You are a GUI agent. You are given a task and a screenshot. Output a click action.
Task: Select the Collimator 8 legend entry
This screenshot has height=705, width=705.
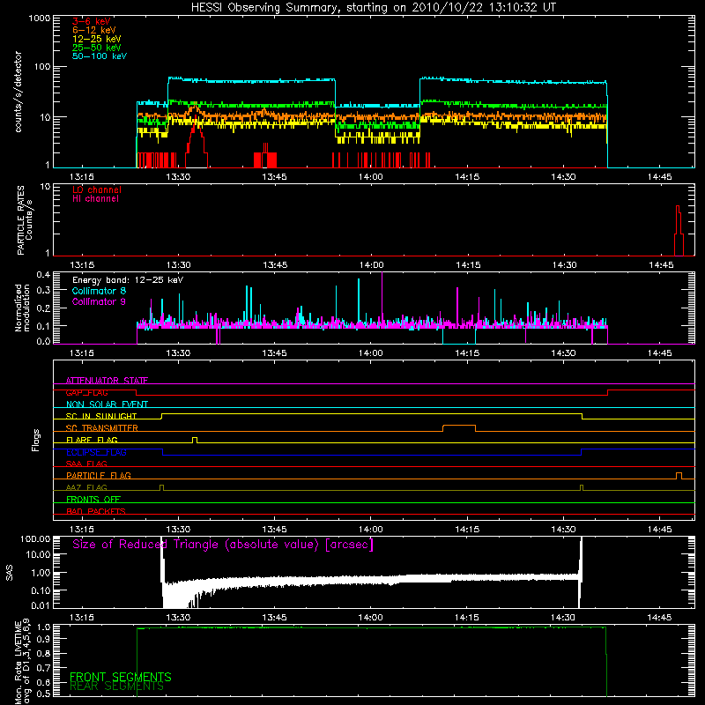click(x=99, y=291)
